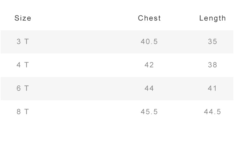
Task: Click chest value 45.5
Action: click(x=149, y=112)
